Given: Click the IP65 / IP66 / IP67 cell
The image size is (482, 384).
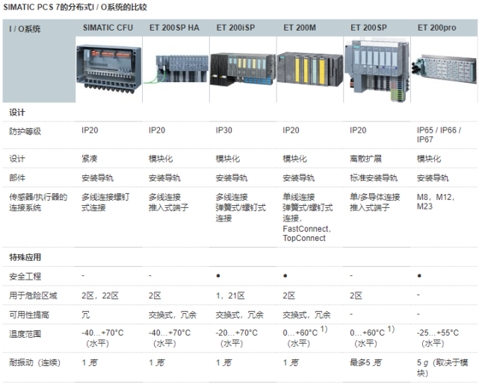Looking at the screenshot, I should [x=439, y=135].
